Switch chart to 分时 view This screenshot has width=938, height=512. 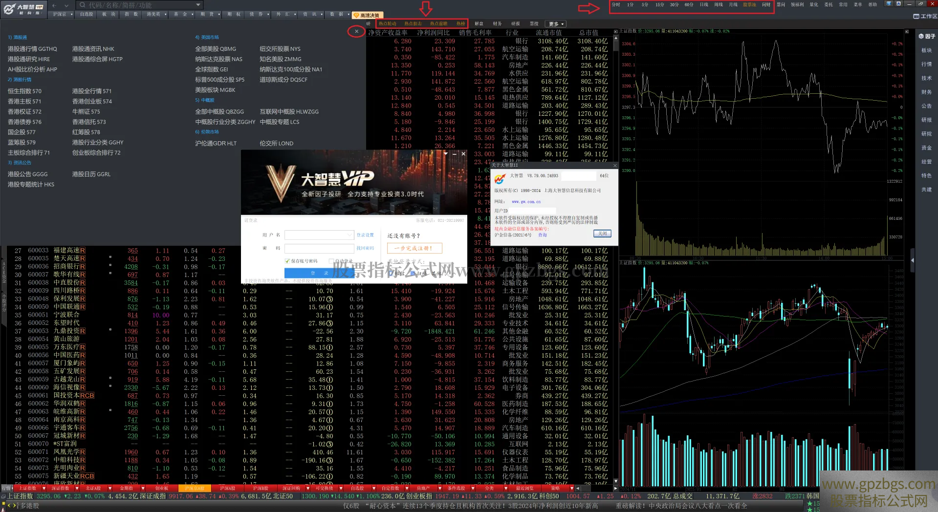point(616,5)
